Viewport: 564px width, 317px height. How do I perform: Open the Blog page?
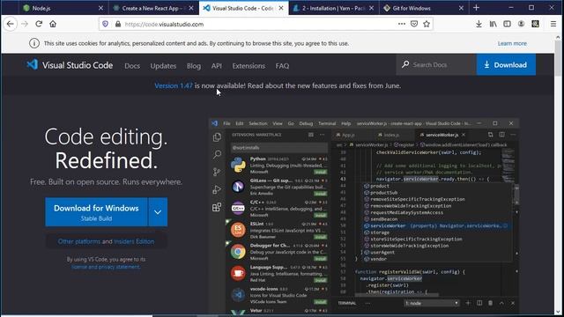click(x=194, y=66)
